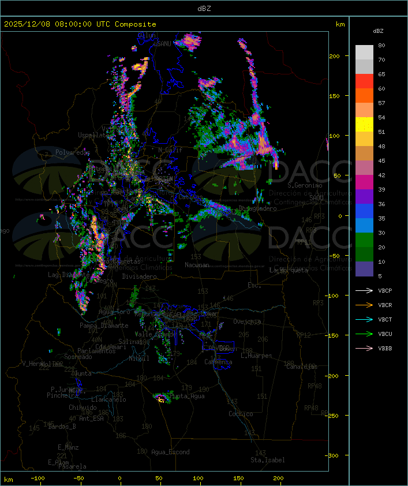Click the S.Geronimo map label

305,185
